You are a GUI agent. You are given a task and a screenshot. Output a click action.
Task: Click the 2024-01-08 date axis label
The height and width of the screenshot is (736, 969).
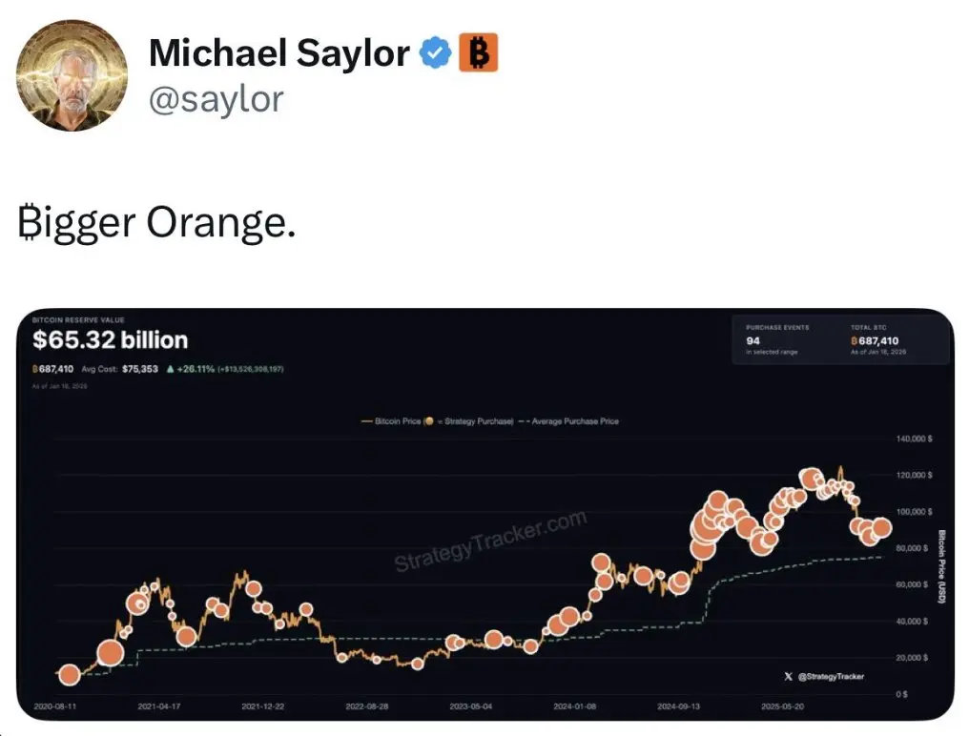pyautogui.click(x=575, y=705)
